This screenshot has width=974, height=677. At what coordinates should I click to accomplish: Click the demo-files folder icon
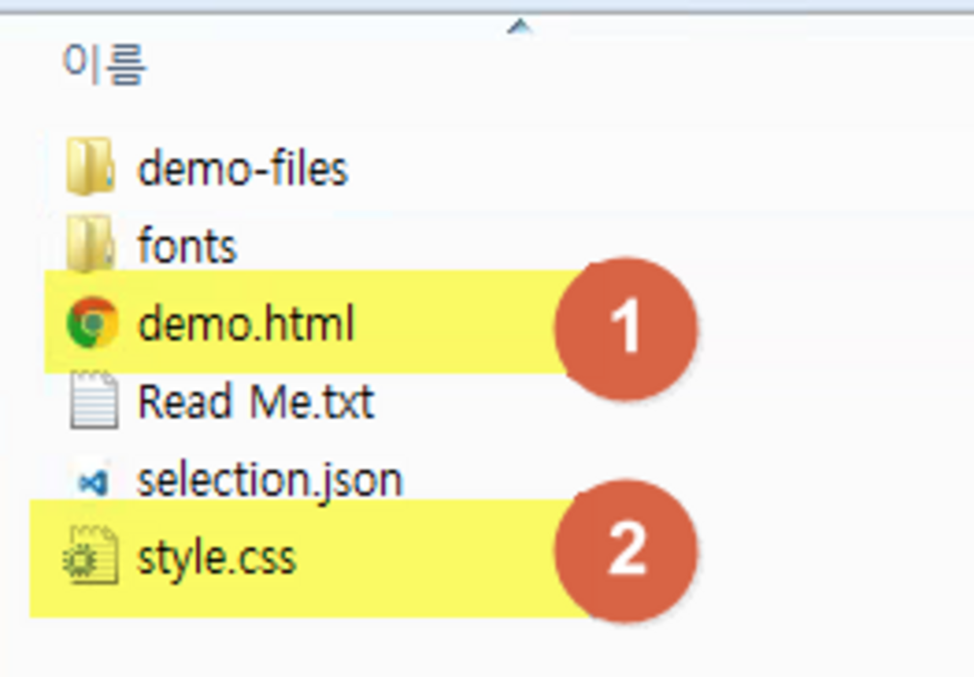(91, 167)
